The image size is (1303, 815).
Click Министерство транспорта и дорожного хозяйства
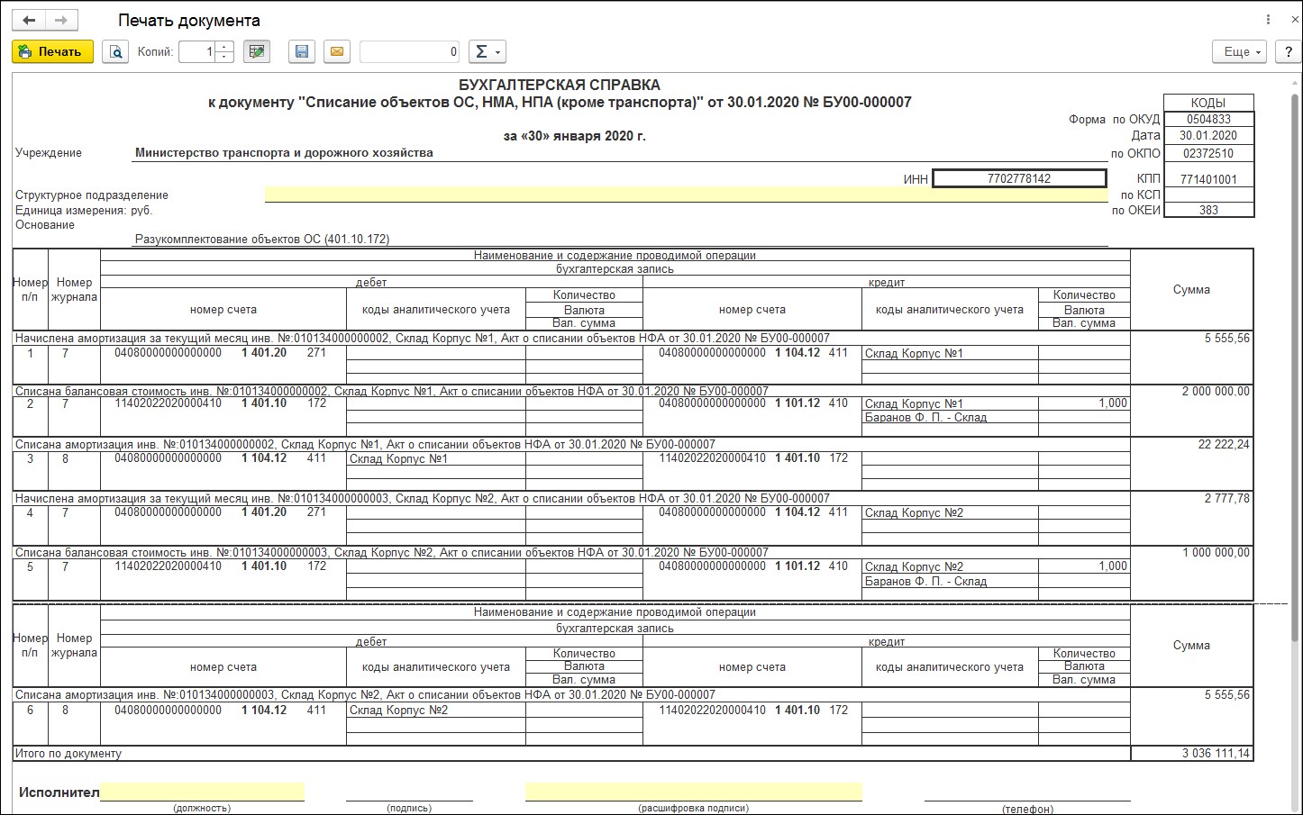[x=284, y=153]
